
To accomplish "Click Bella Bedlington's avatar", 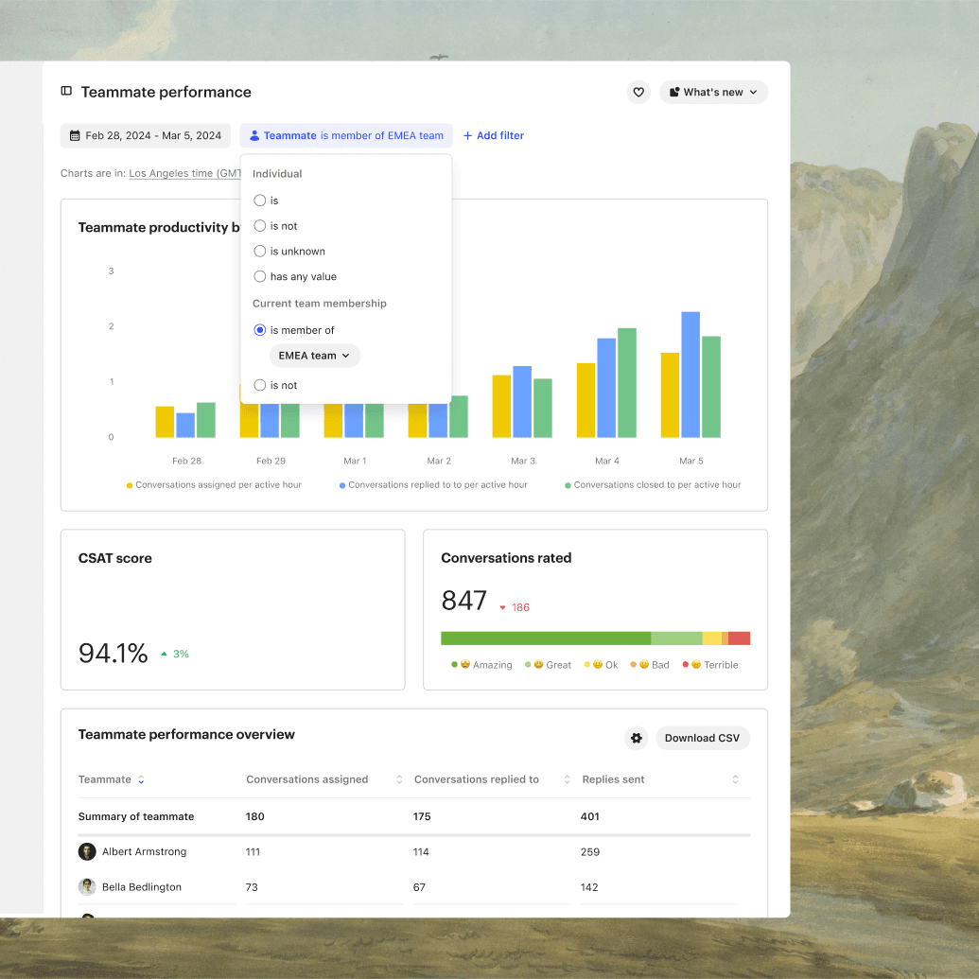I will (x=87, y=887).
